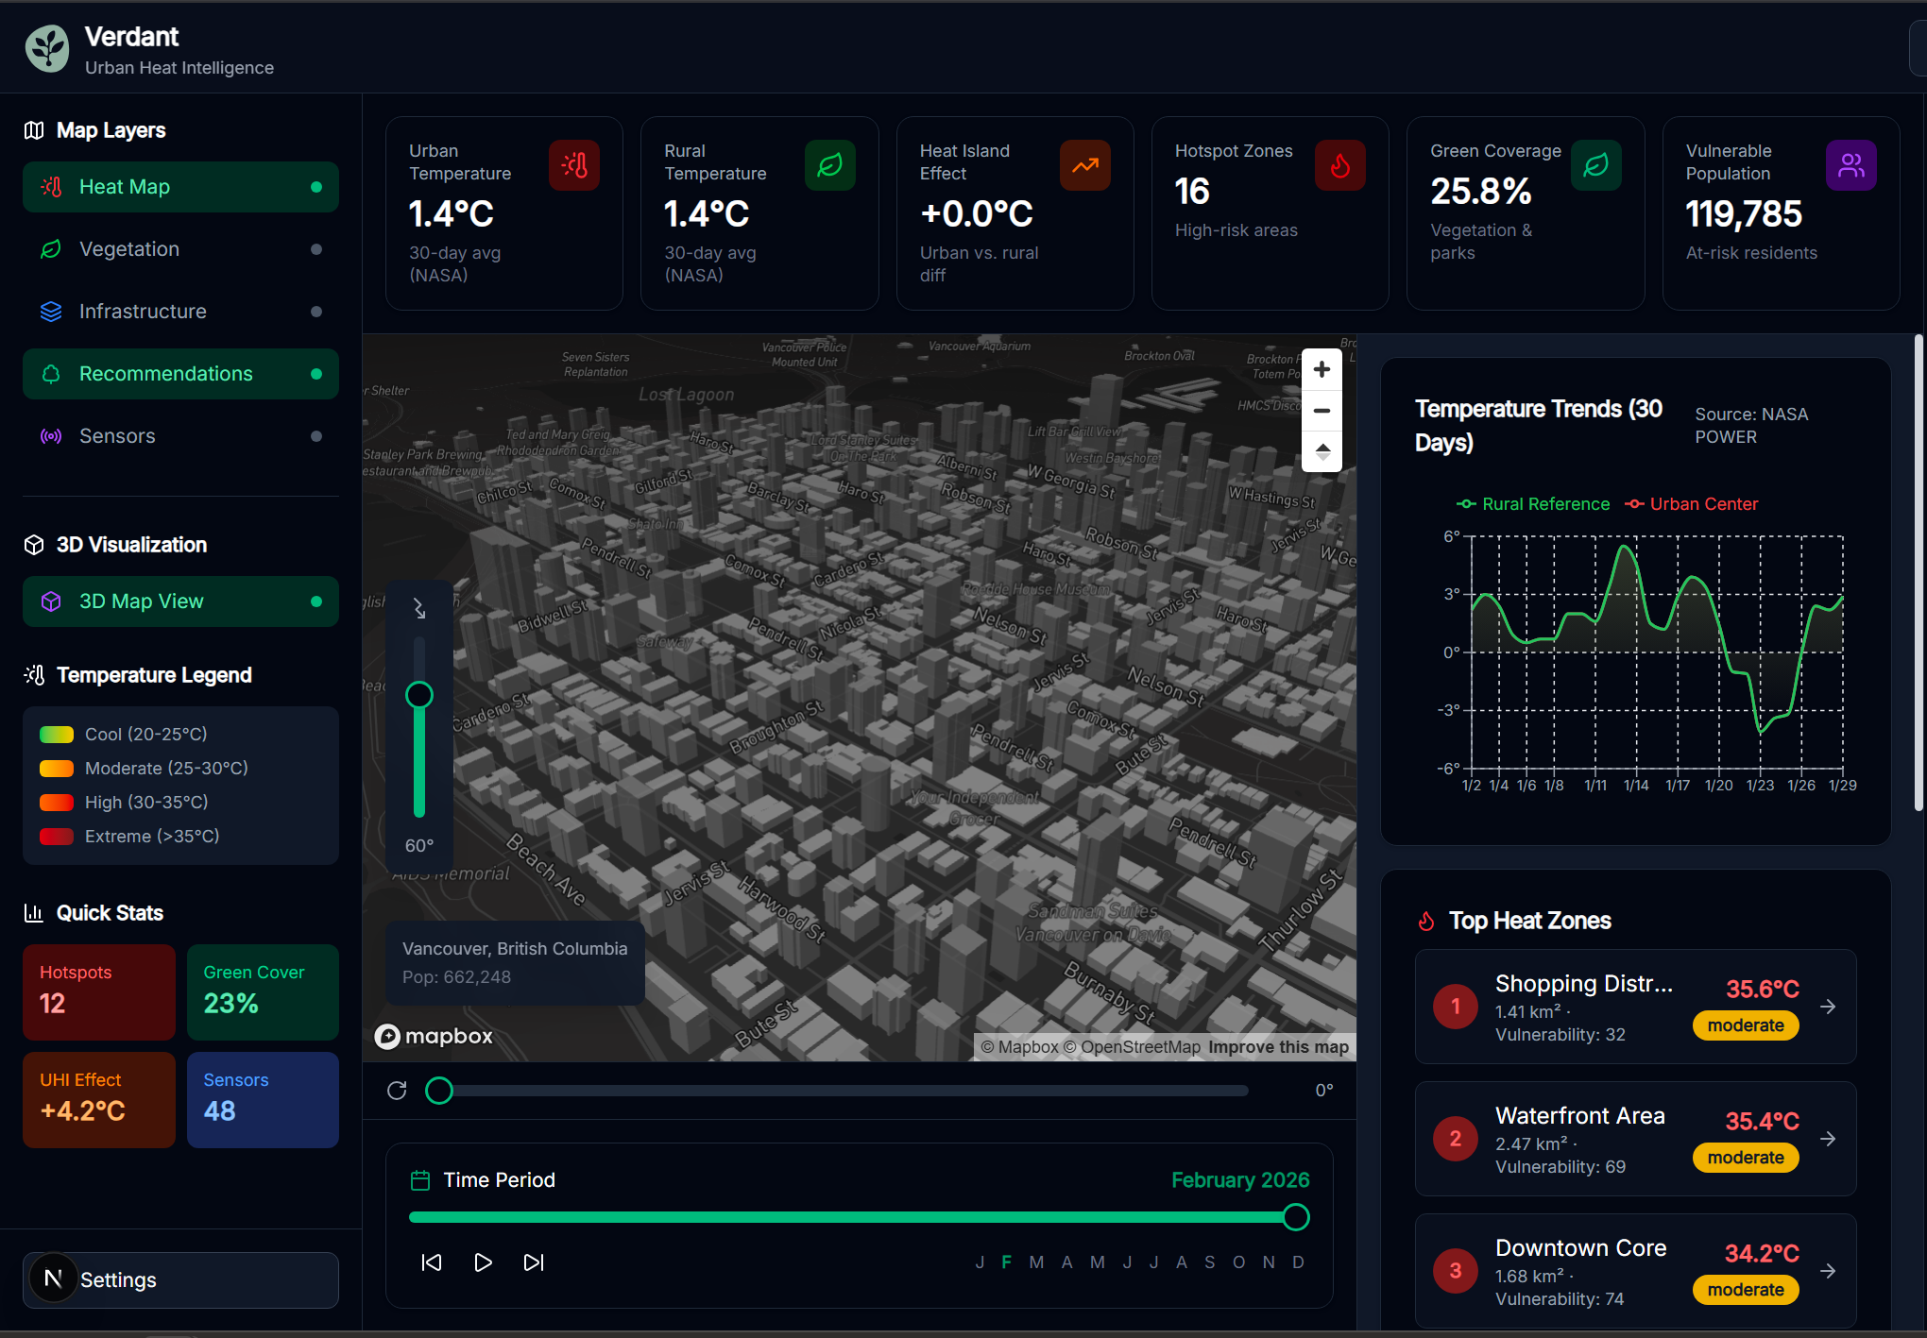Reset map bearing with compass icon
The height and width of the screenshot is (1338, 1927).
point(1322,451)
